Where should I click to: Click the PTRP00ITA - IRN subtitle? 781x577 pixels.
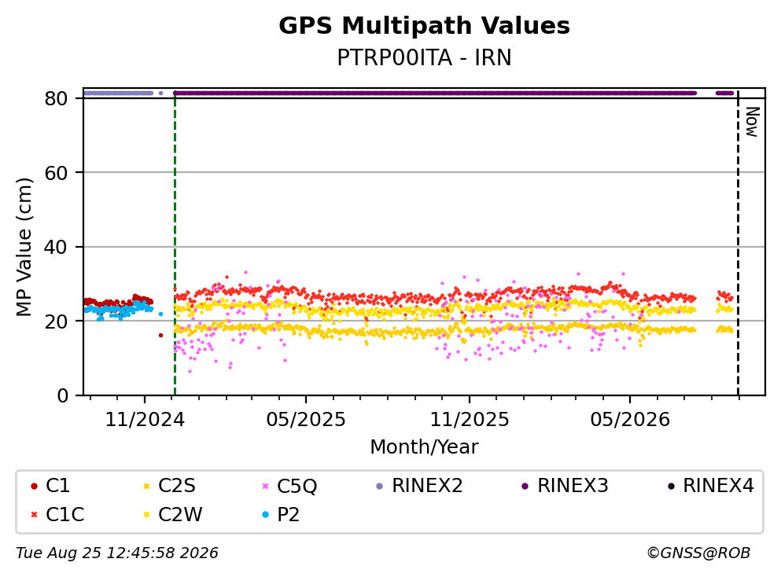[425, 57]
